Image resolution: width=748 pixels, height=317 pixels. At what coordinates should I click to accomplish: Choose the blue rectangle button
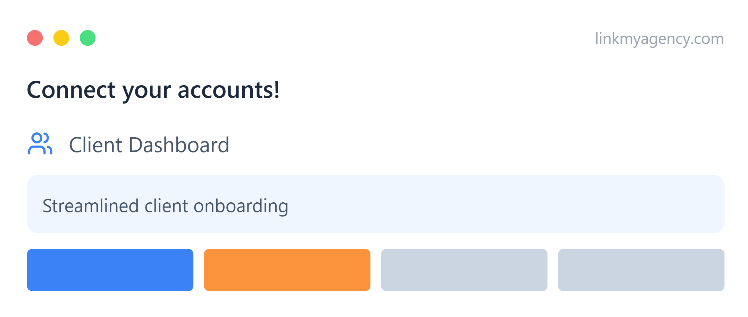pyautogui.click(x=110, y=270)
